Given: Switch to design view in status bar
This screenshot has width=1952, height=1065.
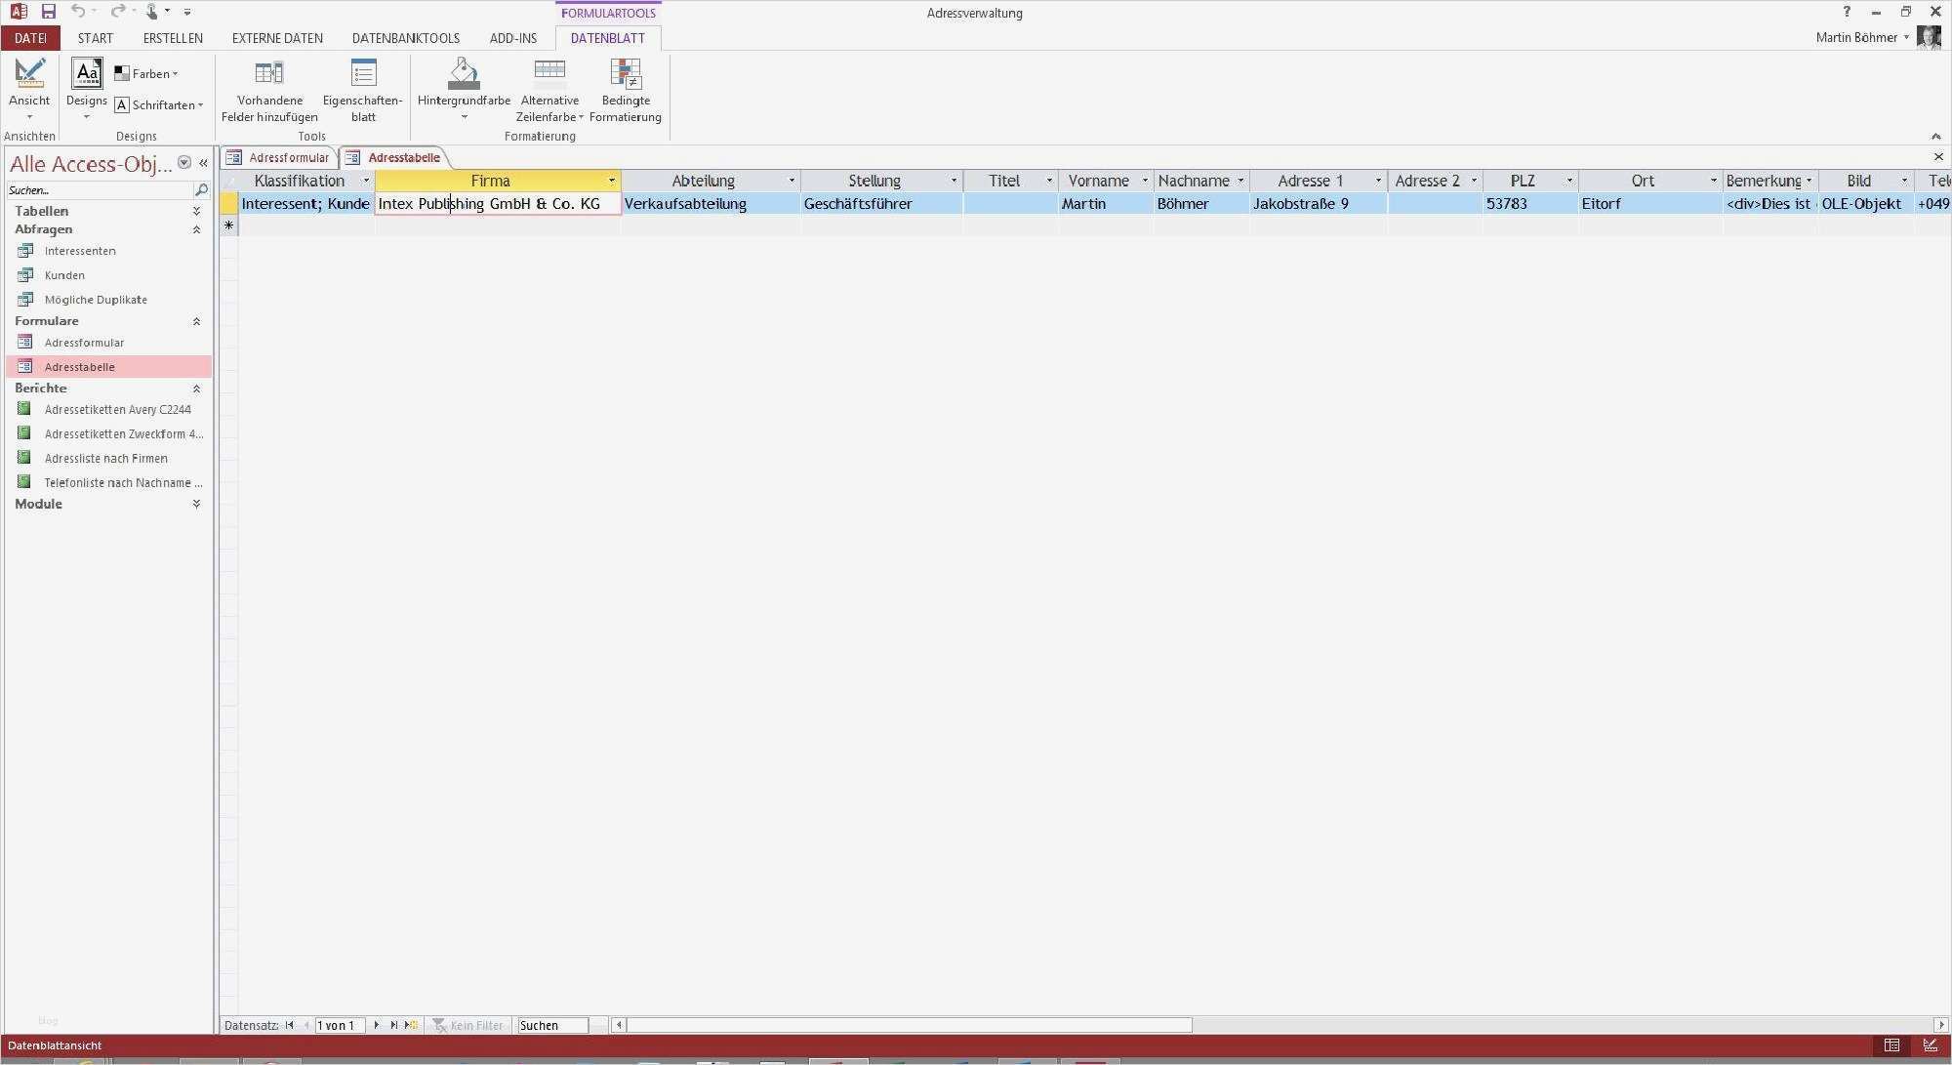Looking at the screenshot, I should pyautogui.click(x=1931, y=1045).
